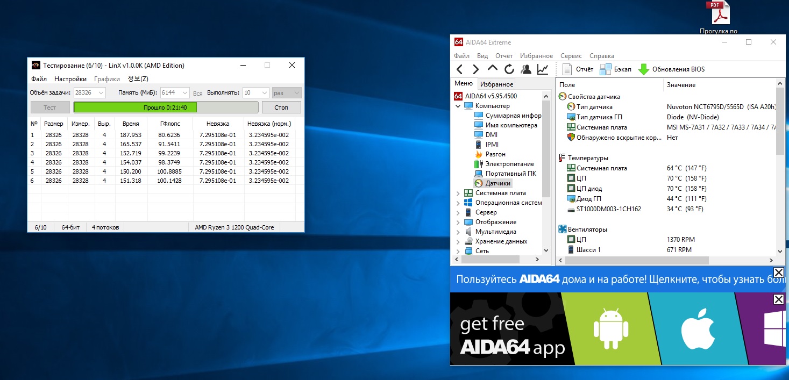
Task: Open LinX 정보(Z) menu
Action: tap(138, 79)
